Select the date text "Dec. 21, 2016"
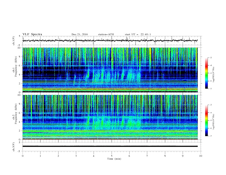Image resolution: width=226 pixels, height=175 pixels. (x=80, y=34)
